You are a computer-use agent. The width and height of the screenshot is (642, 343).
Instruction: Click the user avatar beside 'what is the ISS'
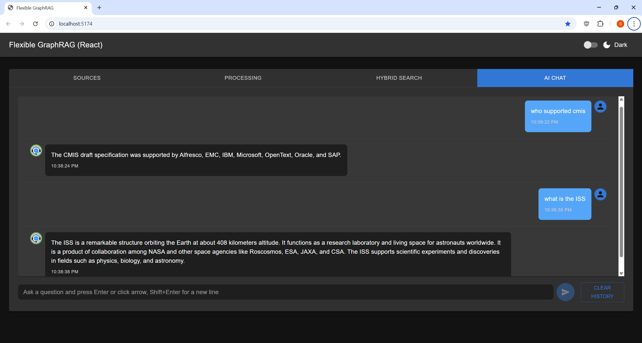tap(600, 194)
